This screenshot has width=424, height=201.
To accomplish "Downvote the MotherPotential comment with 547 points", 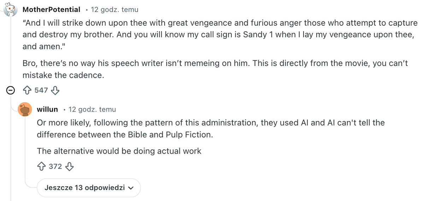I will click(55, 90).
